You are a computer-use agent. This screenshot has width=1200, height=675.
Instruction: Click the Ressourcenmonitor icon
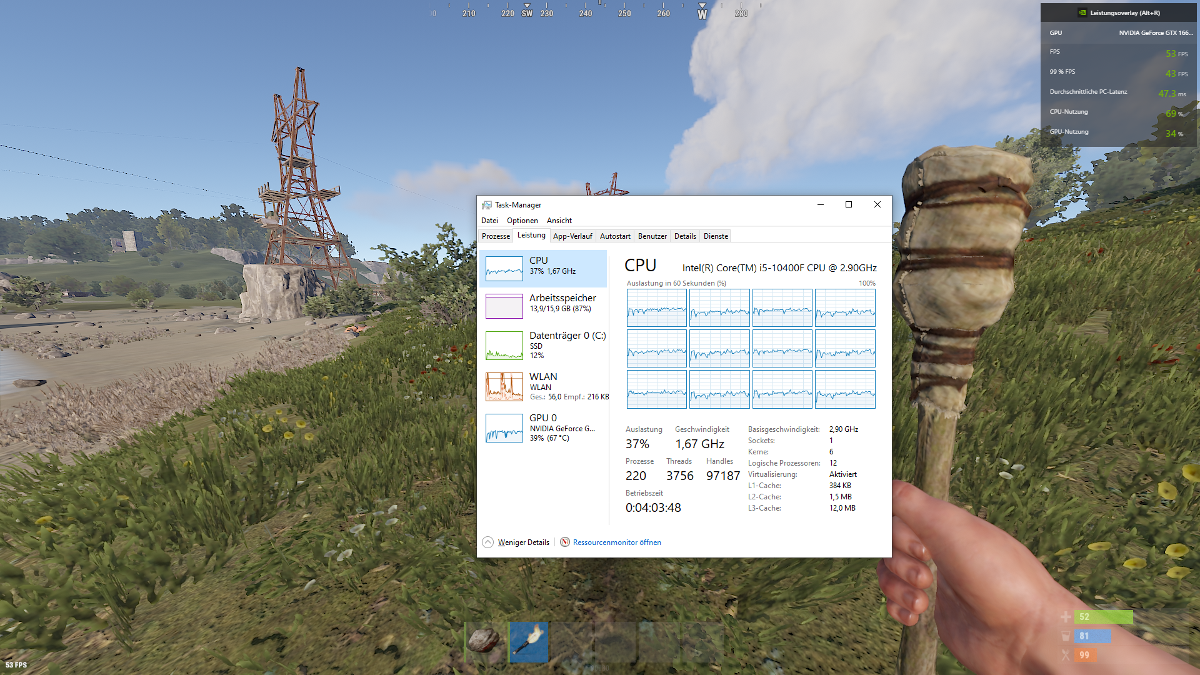tap(565, 542)
